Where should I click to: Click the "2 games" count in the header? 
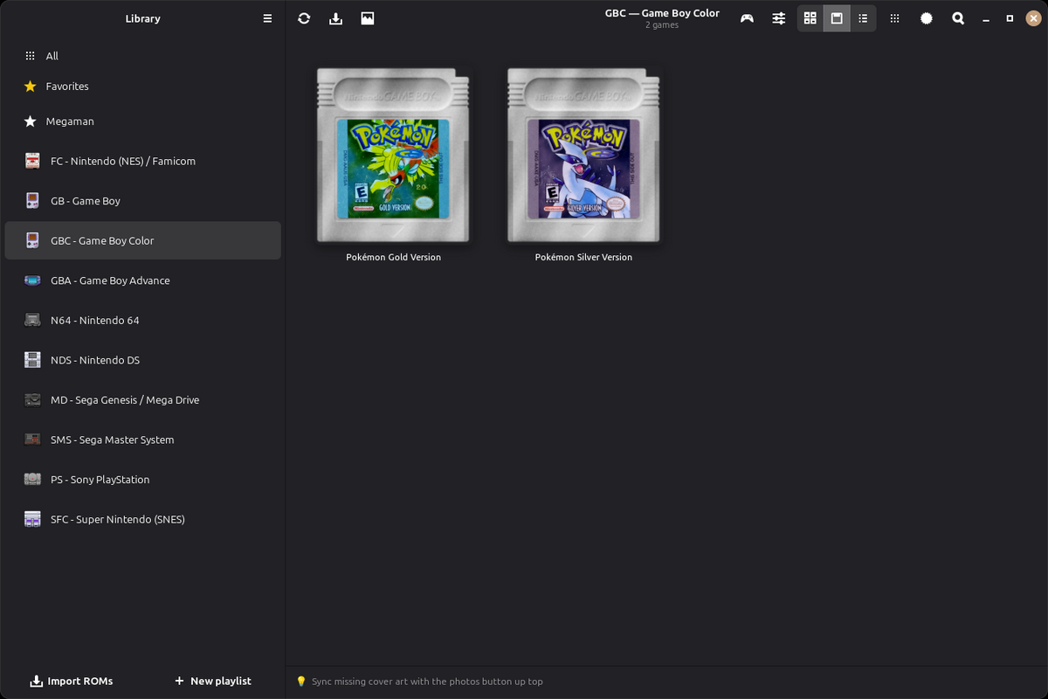pyautogui.click(x=662, y=25)
